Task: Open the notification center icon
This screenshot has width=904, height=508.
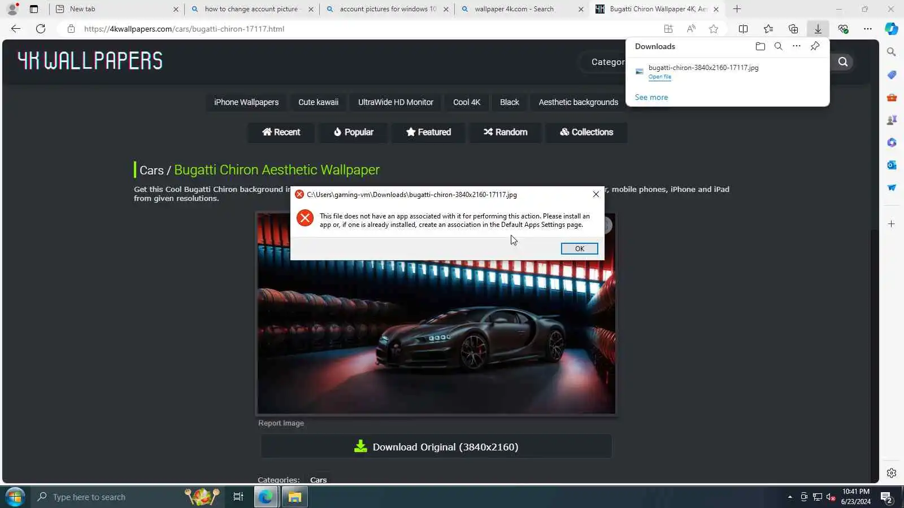Action: coord(886,497)
